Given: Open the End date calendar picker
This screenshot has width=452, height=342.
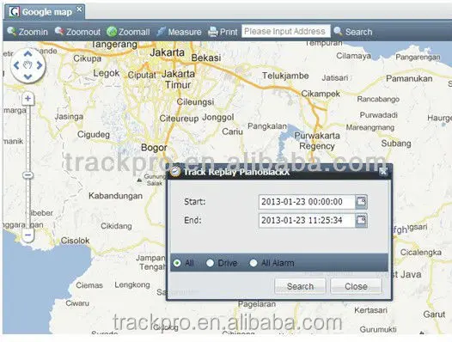Looking at the screenshot, I should coord(361,221).
